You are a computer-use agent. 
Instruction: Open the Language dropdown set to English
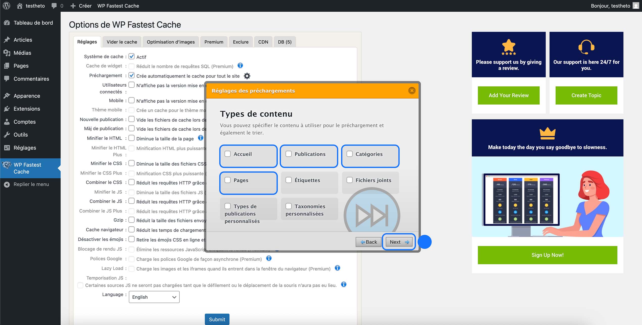[x=154, y=297]
